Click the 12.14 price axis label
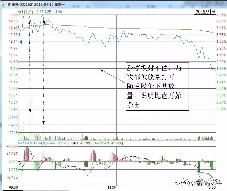Viewport: 227px width, 191px height. click(x=13, y=41)
